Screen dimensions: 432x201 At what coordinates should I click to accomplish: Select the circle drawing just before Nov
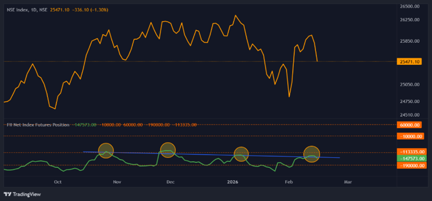pos(106,151)
